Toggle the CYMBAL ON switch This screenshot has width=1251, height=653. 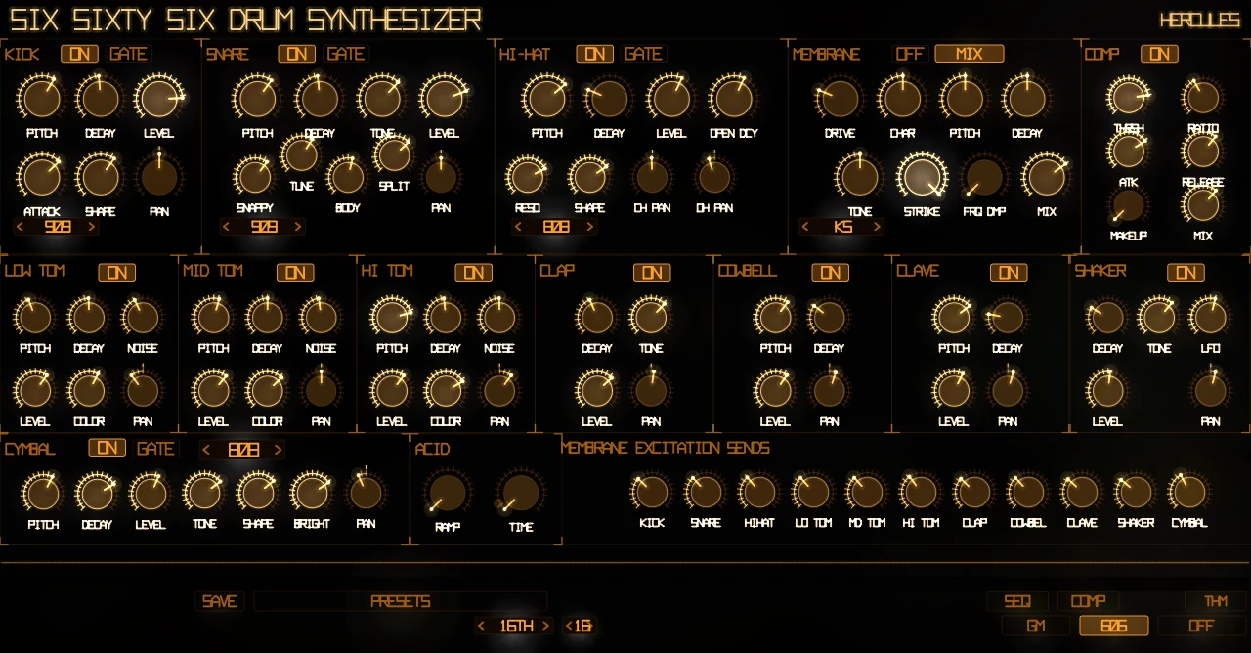(x=108, y=448)
